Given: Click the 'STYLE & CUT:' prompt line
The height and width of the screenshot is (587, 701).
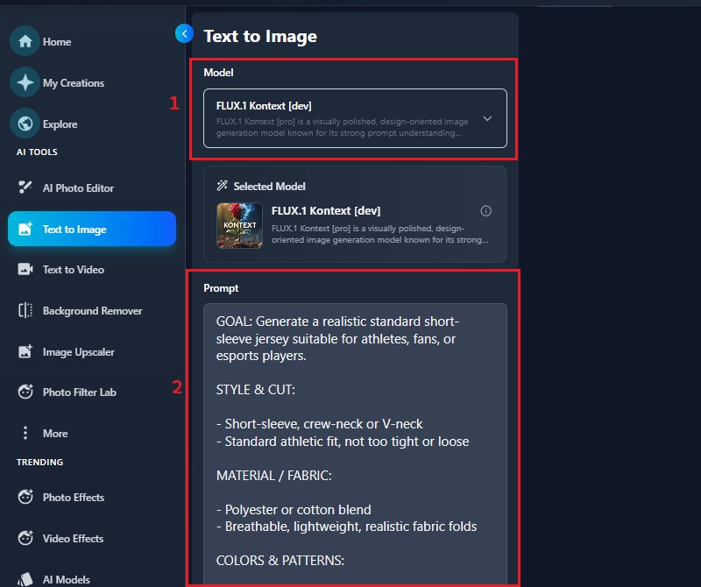Looking at the screenshot, I should [255, 389].
